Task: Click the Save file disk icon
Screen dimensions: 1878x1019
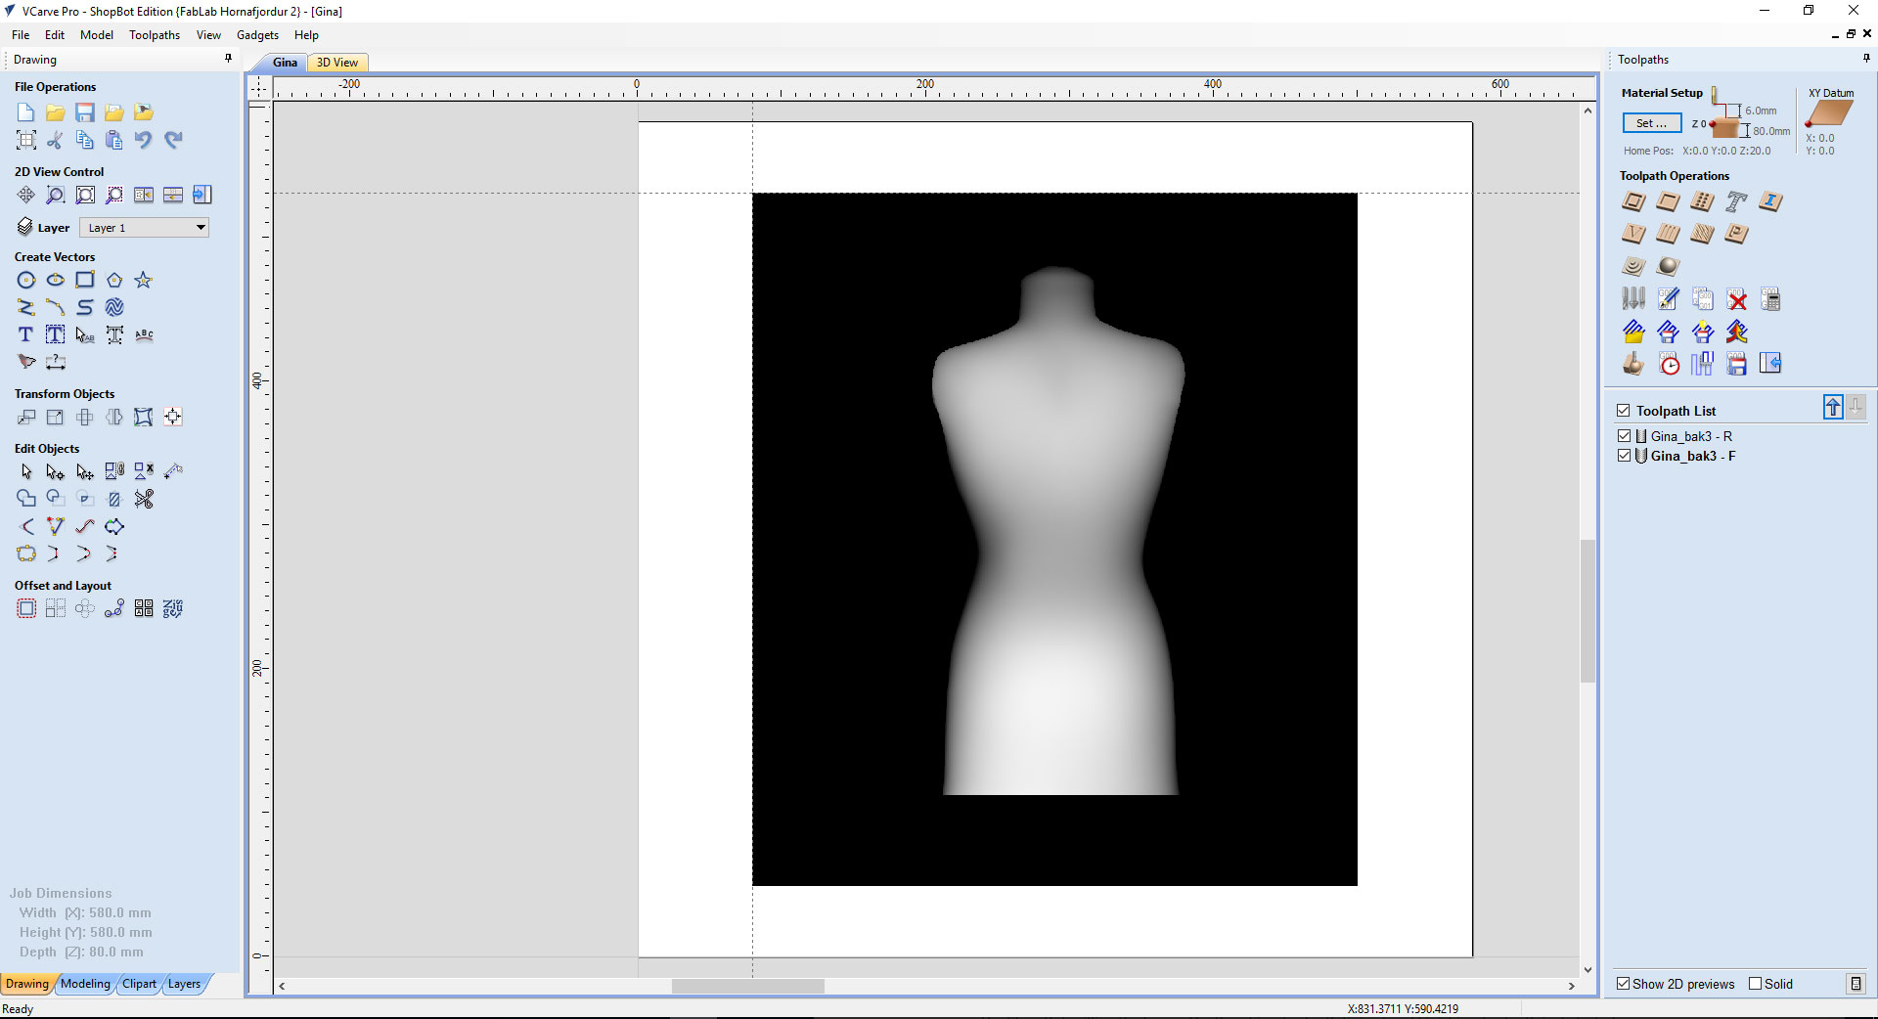Action: [85, 112]
